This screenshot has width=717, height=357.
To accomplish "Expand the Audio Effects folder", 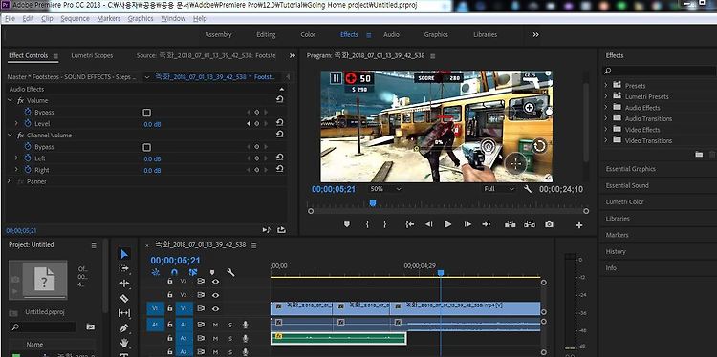I will [606, 107].
